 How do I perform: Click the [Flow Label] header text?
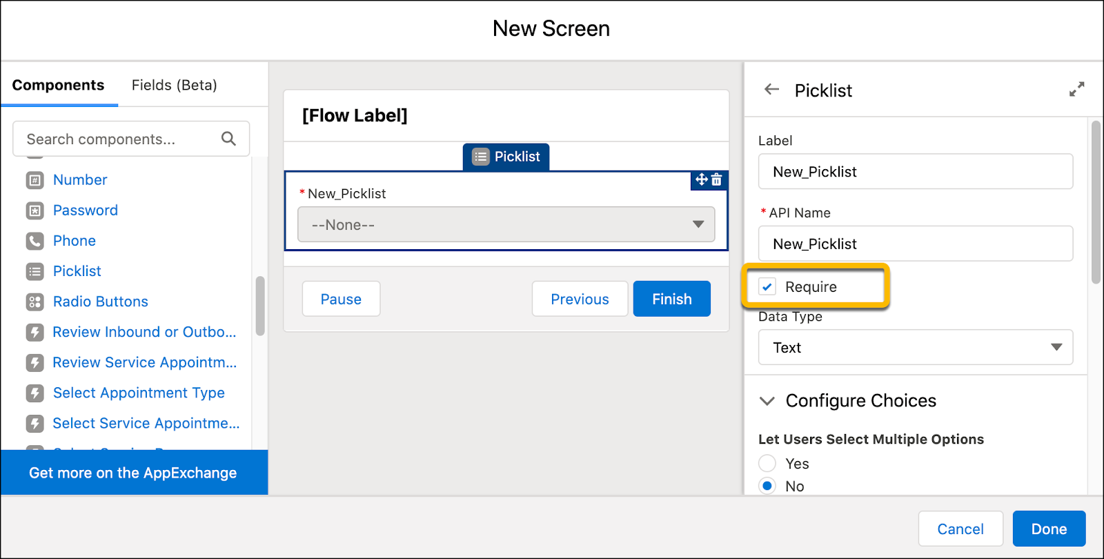click(x=355, y=115)
